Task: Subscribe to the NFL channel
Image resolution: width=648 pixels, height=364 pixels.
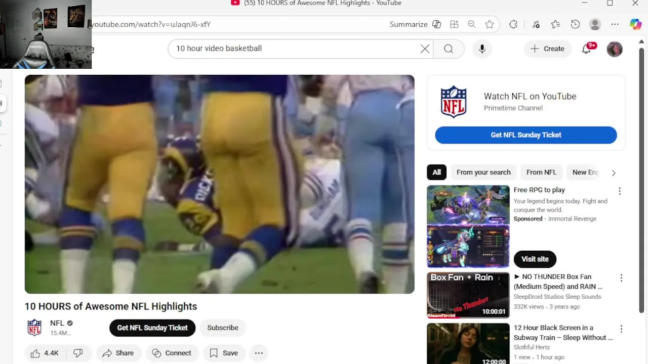Action: pos(223,328)
